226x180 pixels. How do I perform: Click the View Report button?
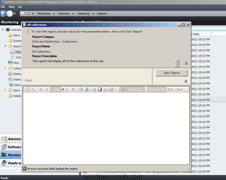click(172, 73)
